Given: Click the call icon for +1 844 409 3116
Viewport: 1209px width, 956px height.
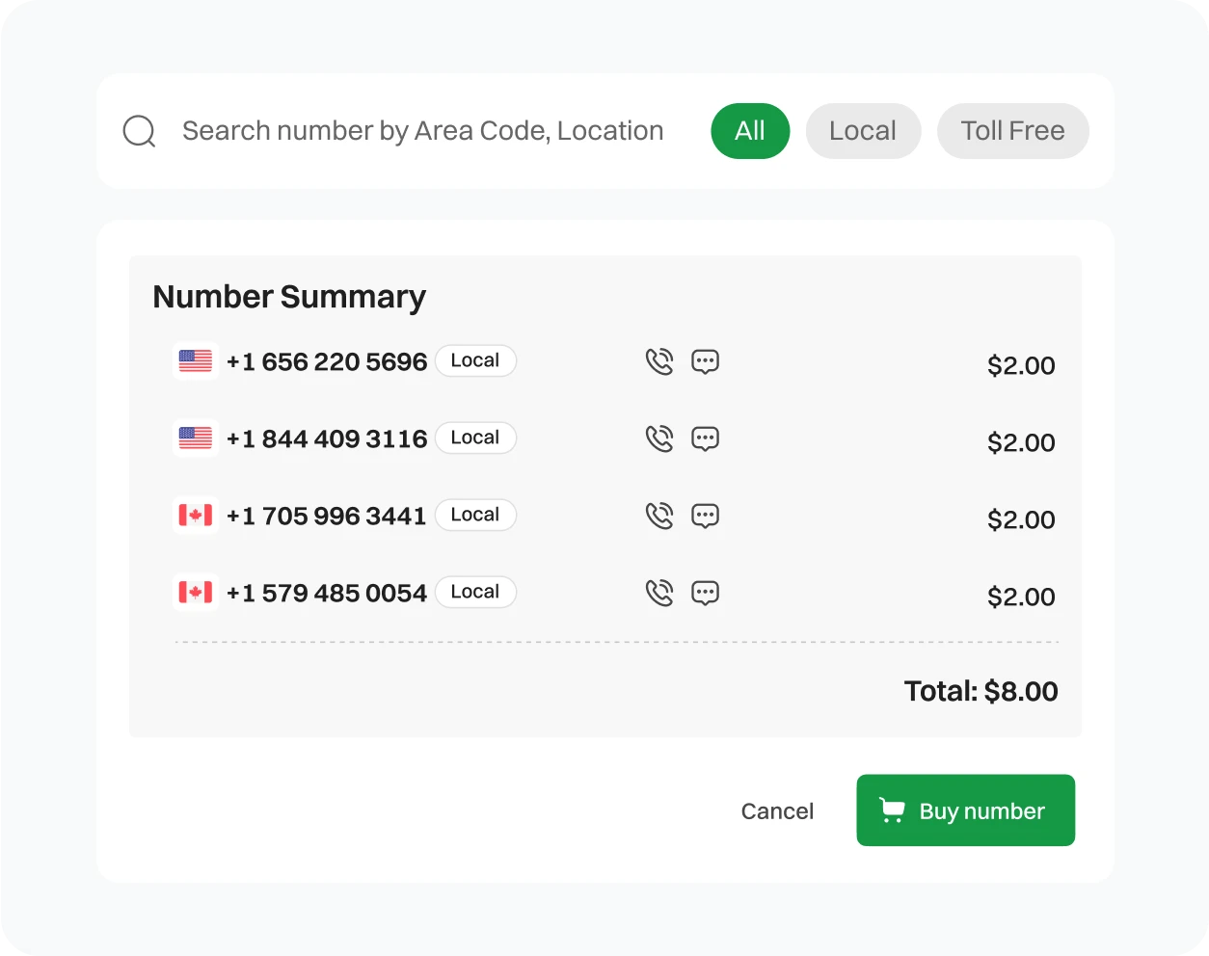Looking at the screenshot, I should point(659,438).
